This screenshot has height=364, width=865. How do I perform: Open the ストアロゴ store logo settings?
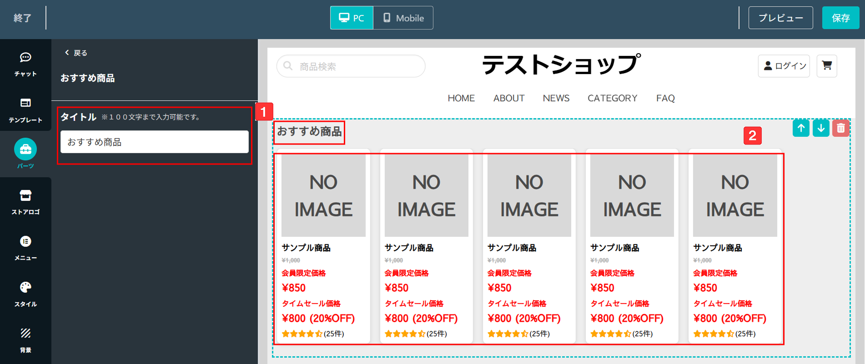tap(25, 201)
